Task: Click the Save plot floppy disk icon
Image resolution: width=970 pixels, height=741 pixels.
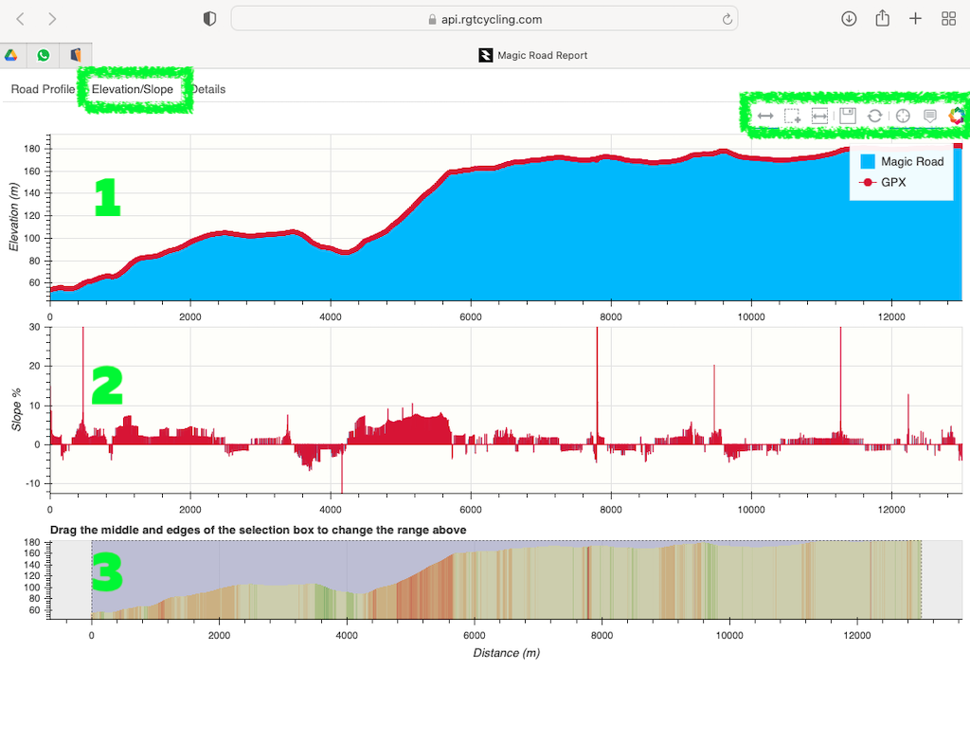Action: tap(848, 116)
